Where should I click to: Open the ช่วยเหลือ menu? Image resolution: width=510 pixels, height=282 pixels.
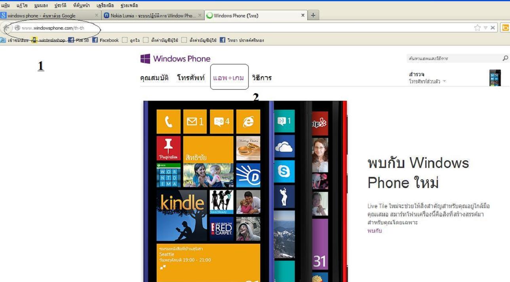click(129, 6)
